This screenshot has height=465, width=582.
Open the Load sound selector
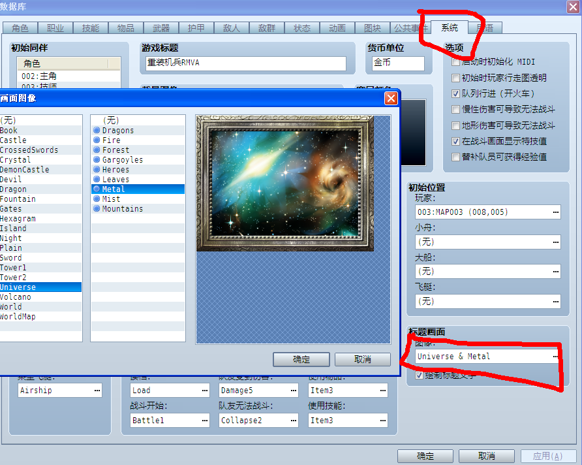click(205, 391)
